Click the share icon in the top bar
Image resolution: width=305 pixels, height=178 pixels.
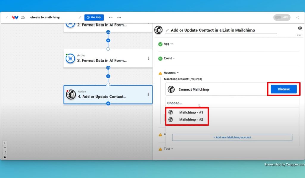[x=298, y=17]
